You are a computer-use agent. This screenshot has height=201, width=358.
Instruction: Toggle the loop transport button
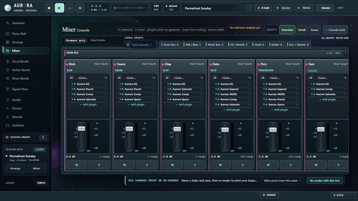coord(80,8)
